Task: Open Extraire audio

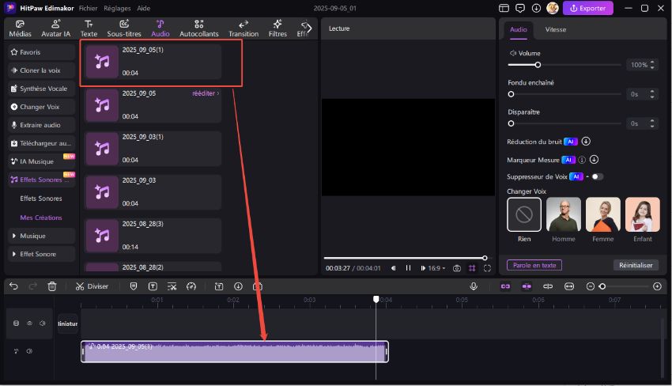Action: (x=42, y=125)
